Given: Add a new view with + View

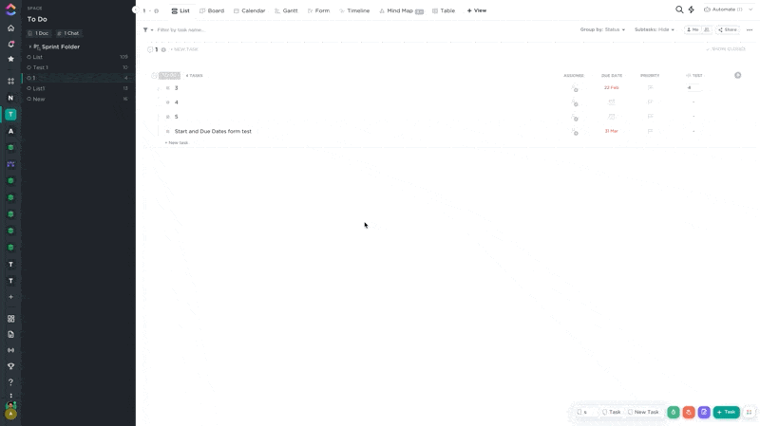Looking at the screenshot, I should [477, 10].
